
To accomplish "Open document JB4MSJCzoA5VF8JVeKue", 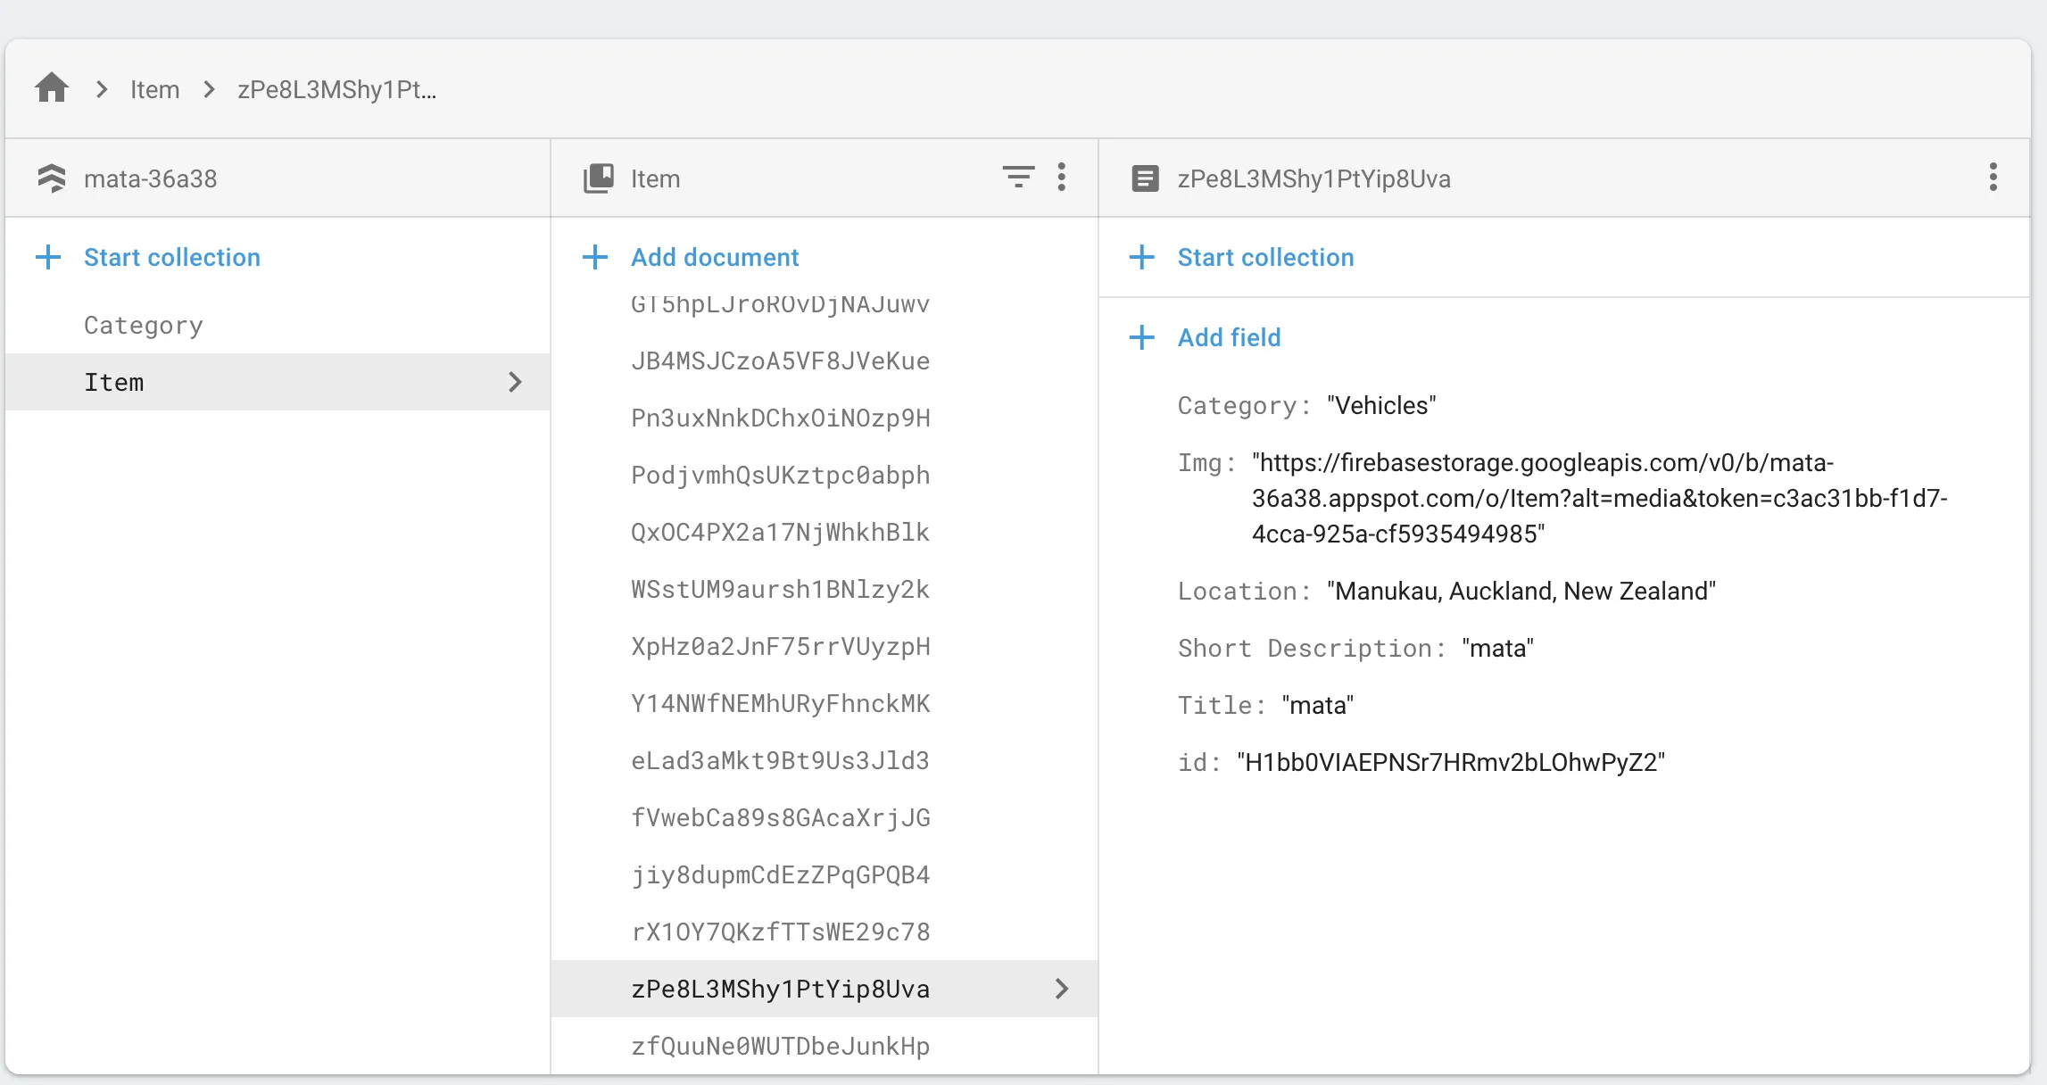I will click(780, 361).
